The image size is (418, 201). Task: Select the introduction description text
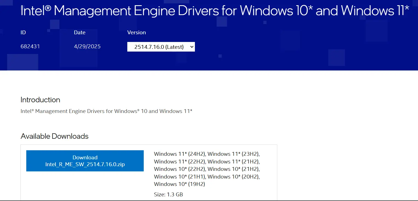tap(106, 111)
